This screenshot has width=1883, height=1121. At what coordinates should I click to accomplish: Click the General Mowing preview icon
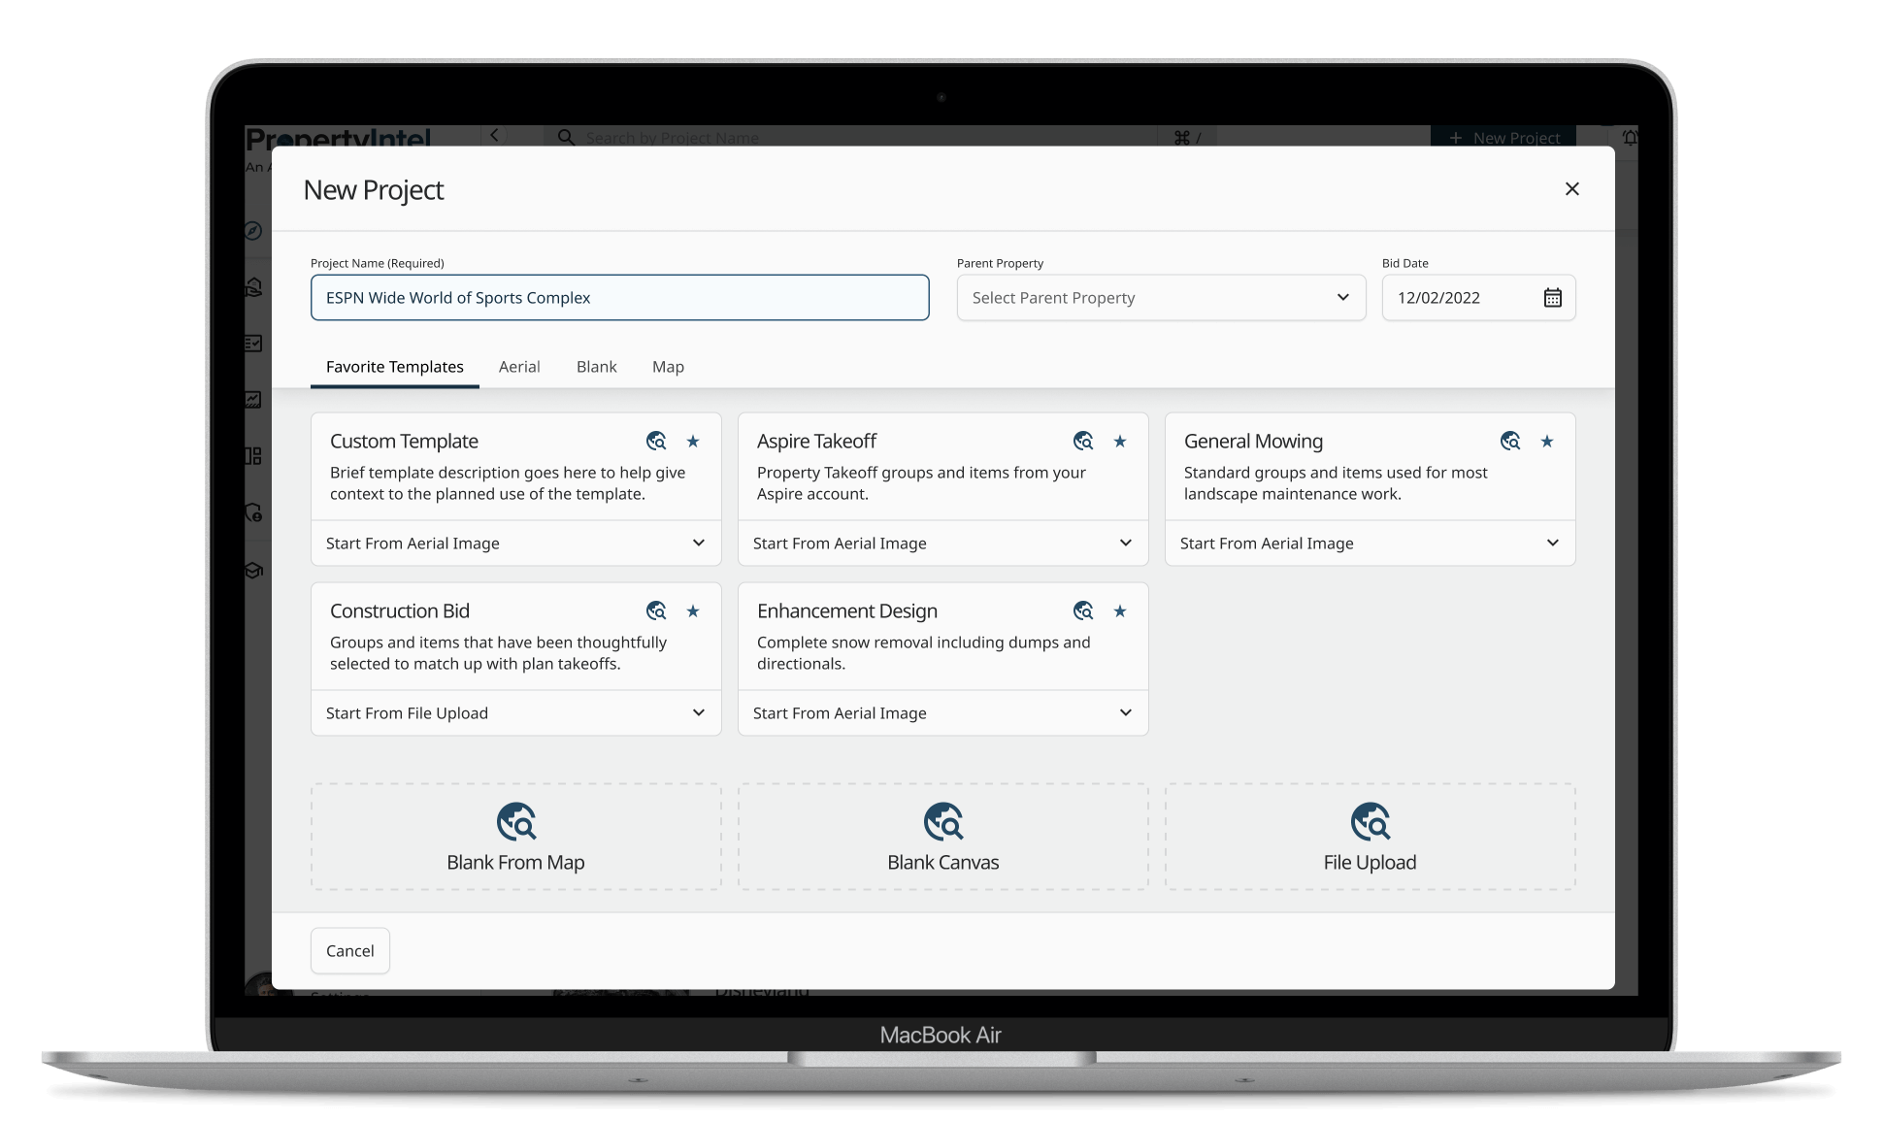click(x=1510, y=442)
